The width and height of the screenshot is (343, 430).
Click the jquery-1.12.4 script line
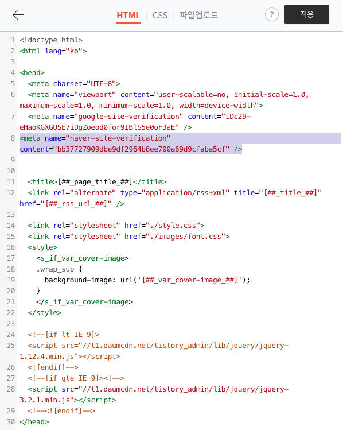tap(154, 351)
